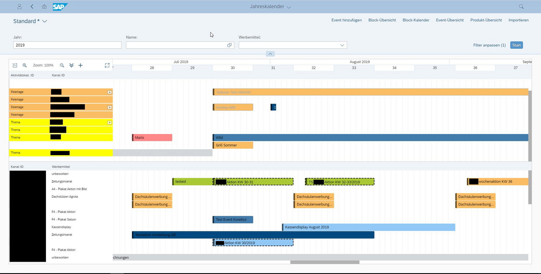Click the zoom out magnifier icon
Image resolution: width=541 pixels, height=274 pixels.
click(x=62, y=65)
